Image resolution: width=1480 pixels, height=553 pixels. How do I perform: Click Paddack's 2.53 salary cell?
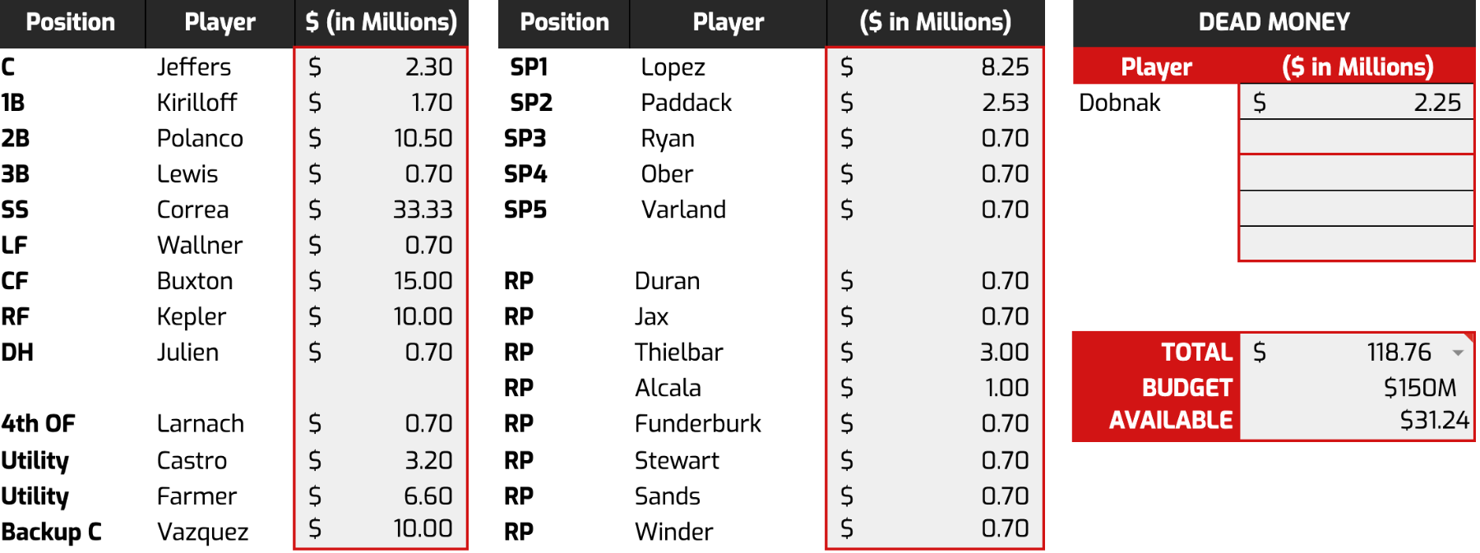(x=935, y=103)
